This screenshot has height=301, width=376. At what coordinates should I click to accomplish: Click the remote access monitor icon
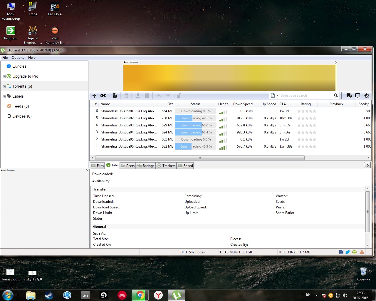(x=357, y=96)
